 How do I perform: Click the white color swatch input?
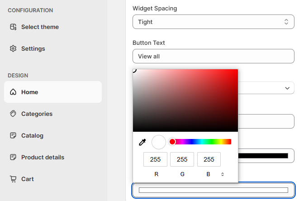click(214, 190)
